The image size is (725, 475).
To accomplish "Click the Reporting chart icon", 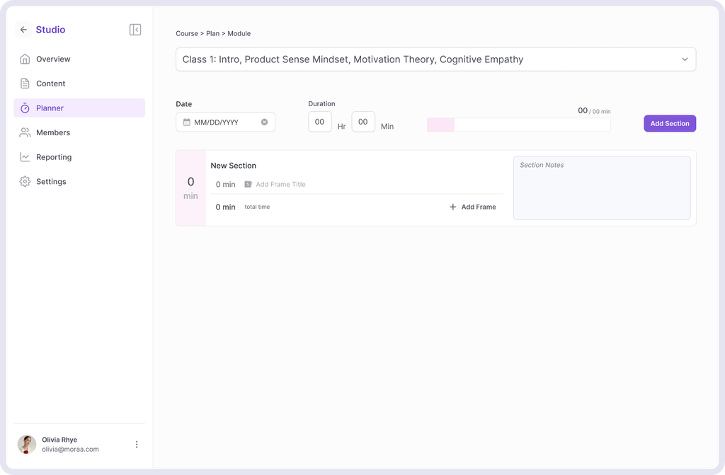I will [25, 156].
